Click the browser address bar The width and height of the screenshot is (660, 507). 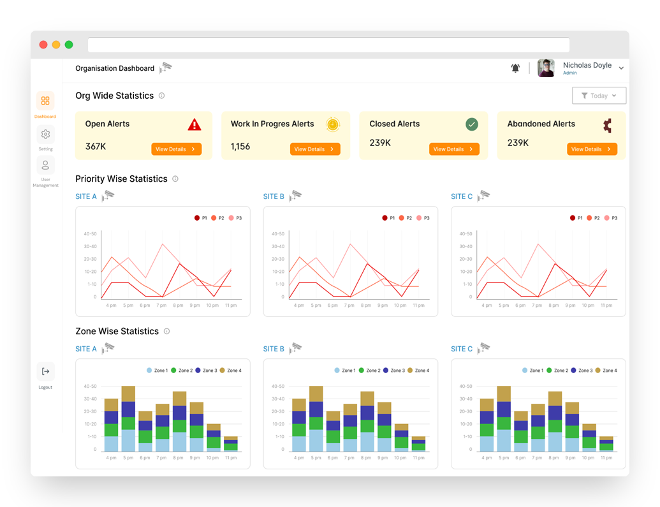[328, 45]
